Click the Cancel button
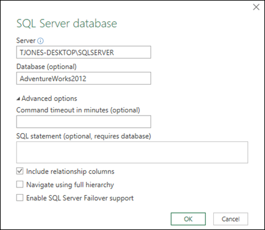Screen dimensions: 265x230 coord(230,219)
